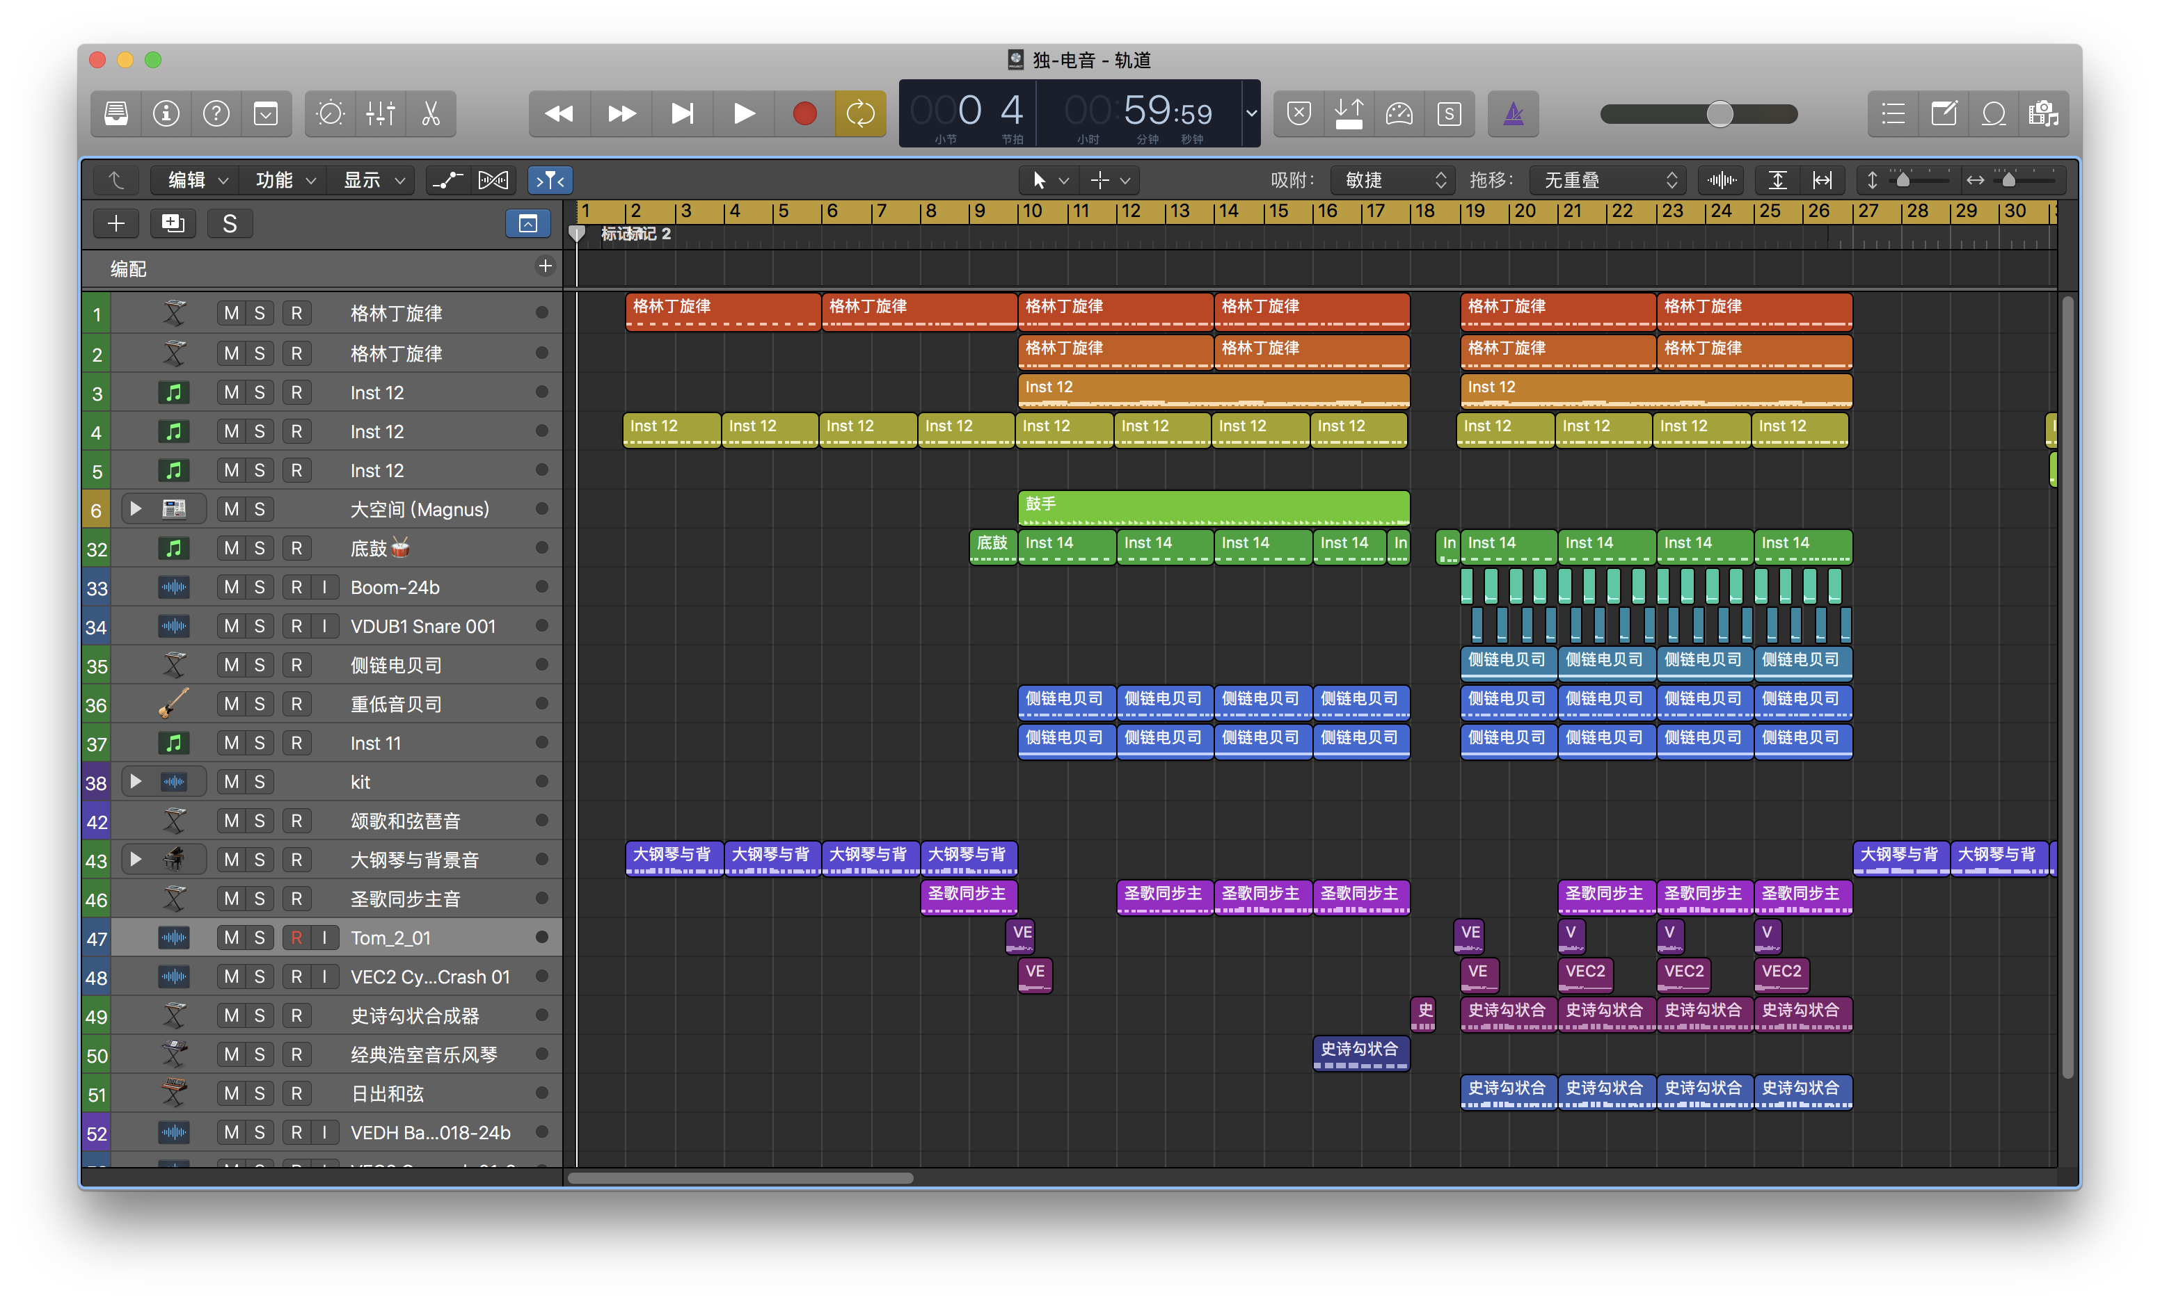Toggle the global Solo S button in track header
This screenshot has width=2160, height=1302.
click(230, 224)
